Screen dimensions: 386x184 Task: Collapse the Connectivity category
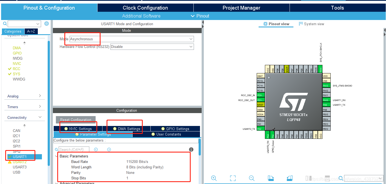coord(24,117)
